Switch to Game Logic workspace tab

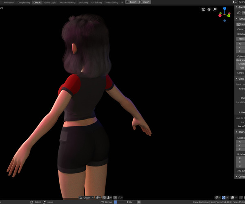tap(50, 2)
